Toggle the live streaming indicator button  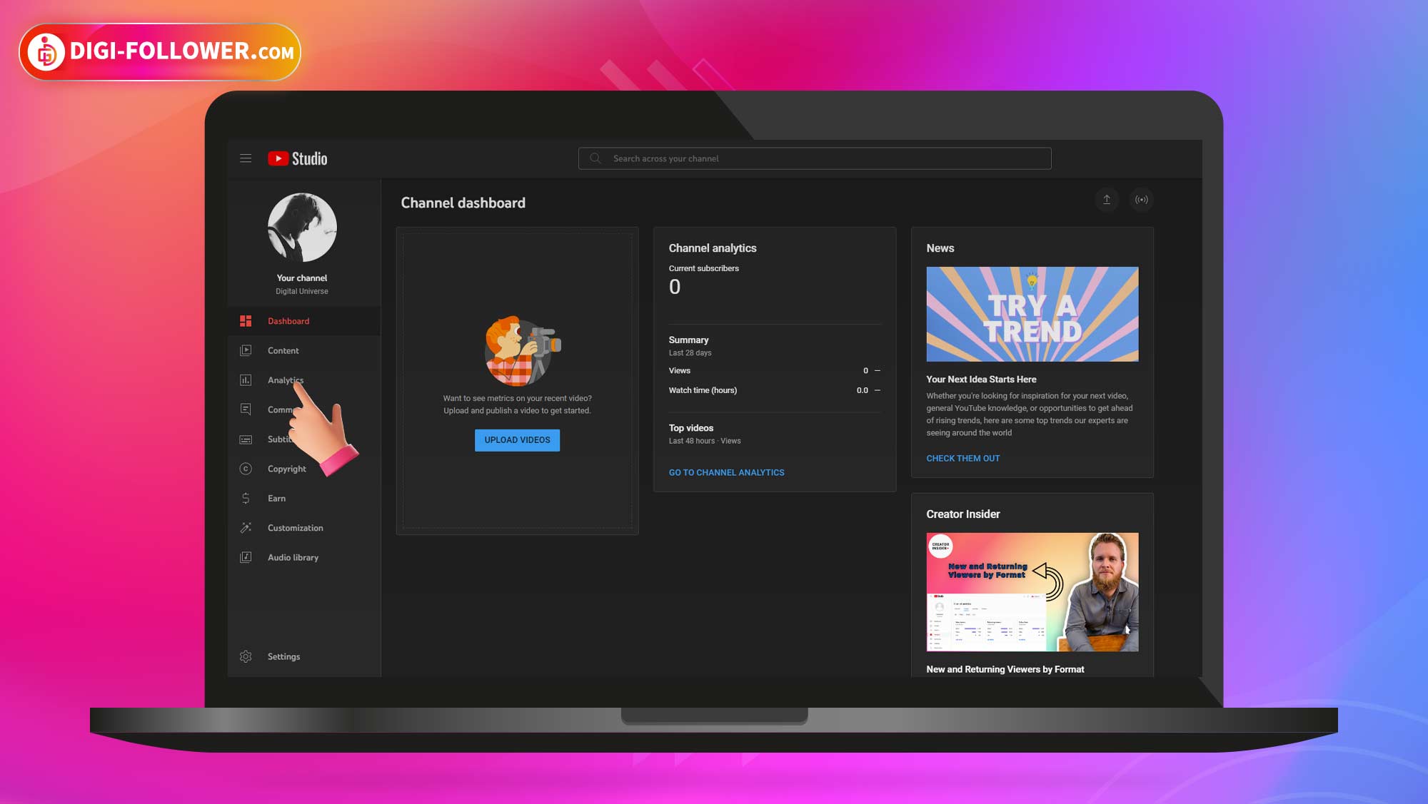1140,199
